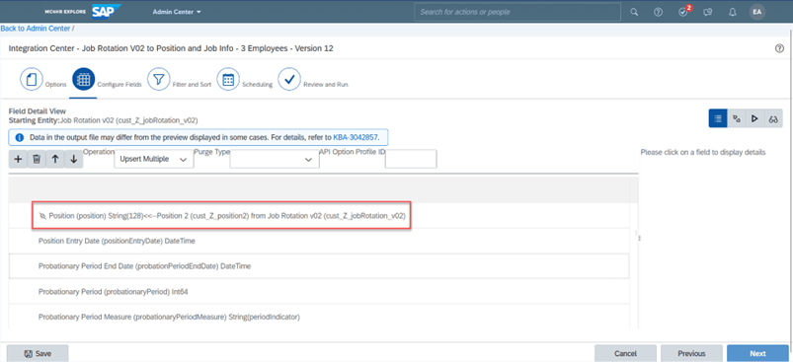Click the Previous button
Screen dimensions: 793x362
click(x=691, y=353)
